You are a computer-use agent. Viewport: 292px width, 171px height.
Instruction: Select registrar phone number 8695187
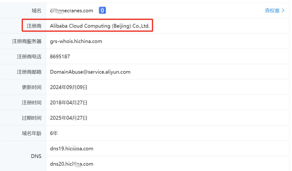click(x=60, y=57)
